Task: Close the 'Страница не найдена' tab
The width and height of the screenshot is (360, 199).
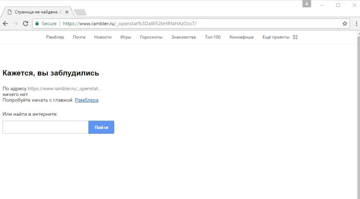Action: [67, 12]
